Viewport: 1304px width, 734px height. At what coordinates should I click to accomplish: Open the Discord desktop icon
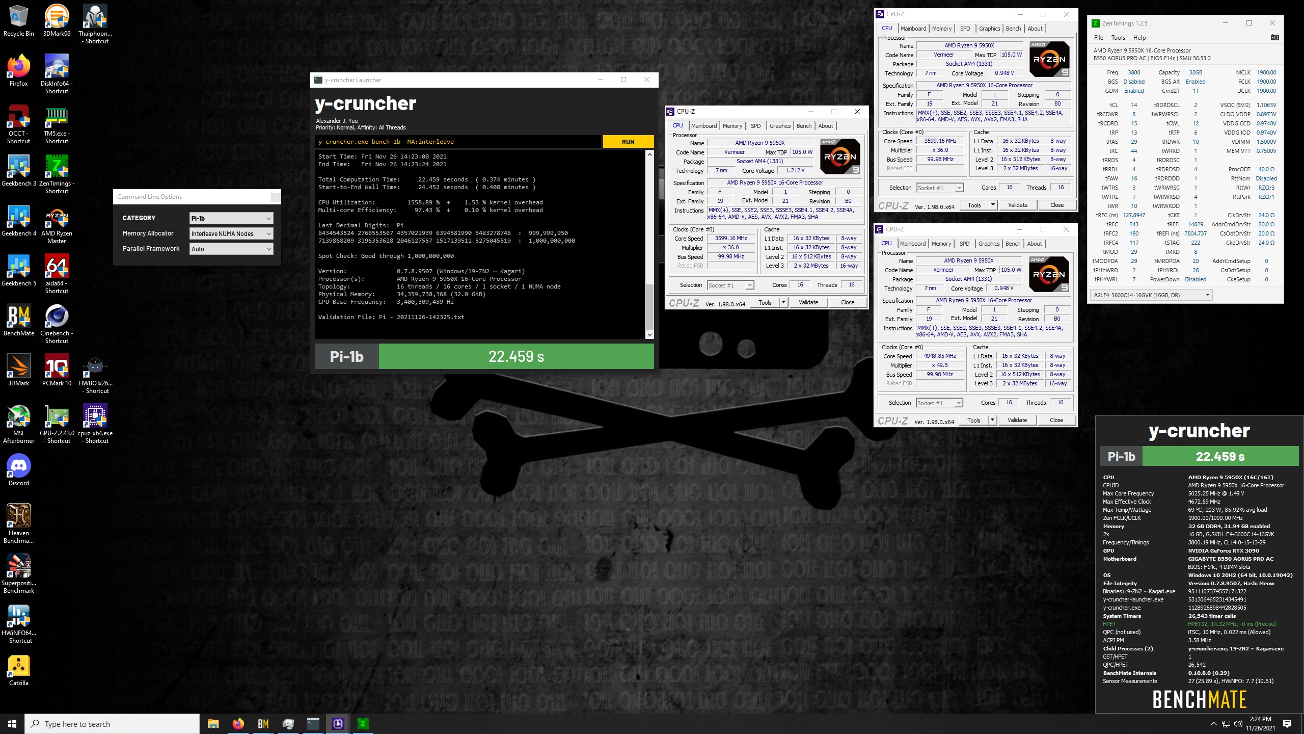tap(19, 470)
